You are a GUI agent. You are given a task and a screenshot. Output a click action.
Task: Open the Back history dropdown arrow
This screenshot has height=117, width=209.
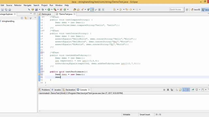point(134,9)
